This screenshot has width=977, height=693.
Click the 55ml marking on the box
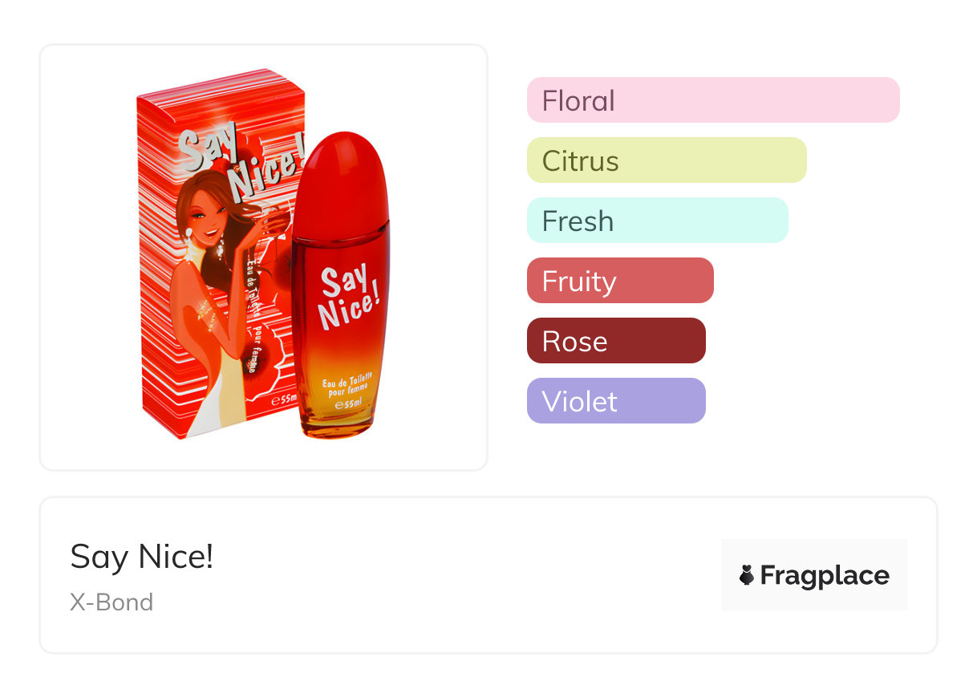coord(285,399)
